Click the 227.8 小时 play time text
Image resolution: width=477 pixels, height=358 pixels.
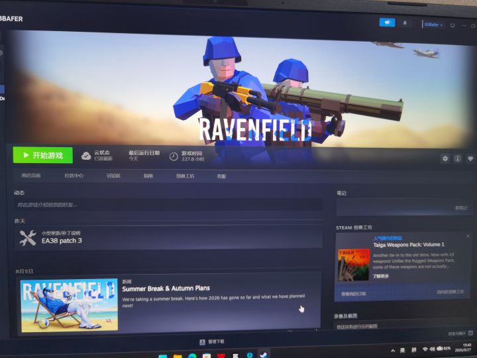[193, 159]
